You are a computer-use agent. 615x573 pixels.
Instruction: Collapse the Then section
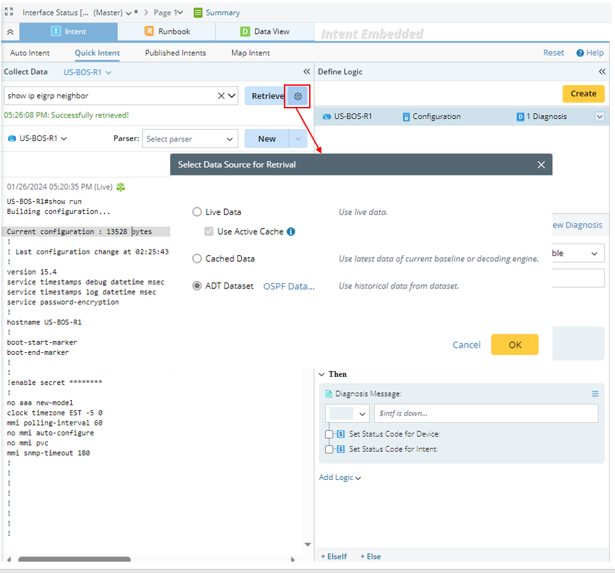point(322,374)
